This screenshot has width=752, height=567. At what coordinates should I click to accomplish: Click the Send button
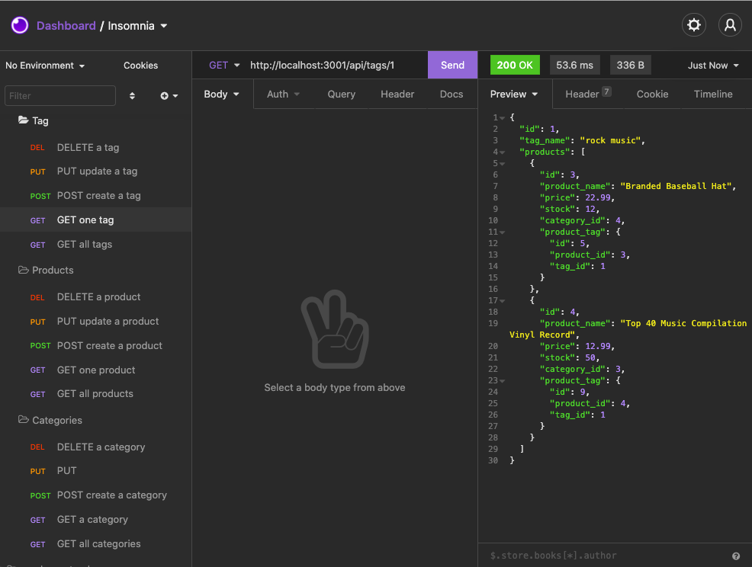point(452,65)
